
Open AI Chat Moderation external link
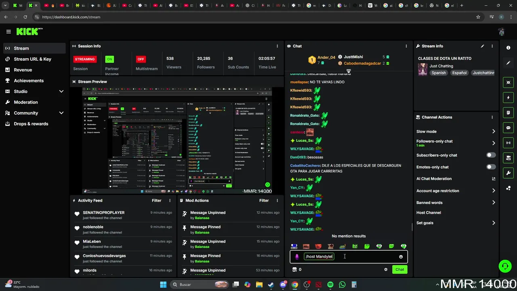point(494,179)
